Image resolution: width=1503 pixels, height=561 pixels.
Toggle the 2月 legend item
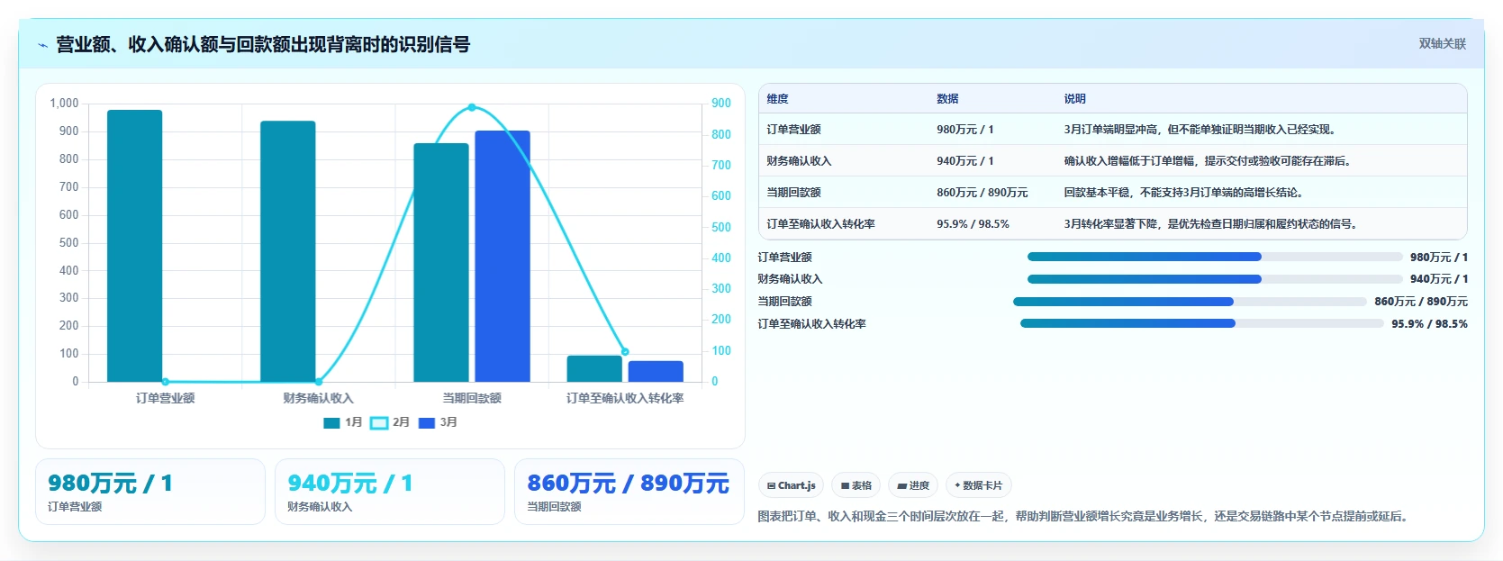(390, 422)
